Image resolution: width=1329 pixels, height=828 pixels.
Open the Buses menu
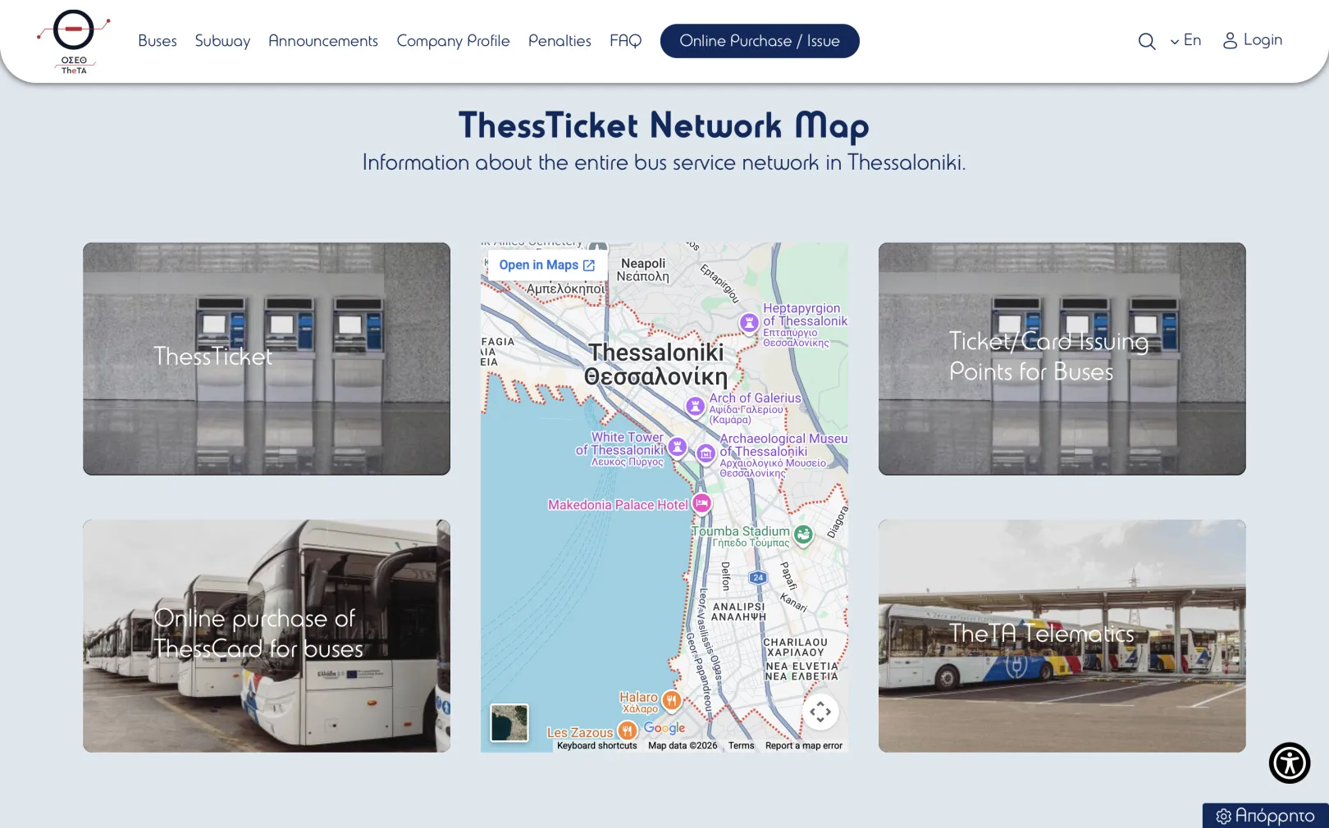click(x=158, y=41)
